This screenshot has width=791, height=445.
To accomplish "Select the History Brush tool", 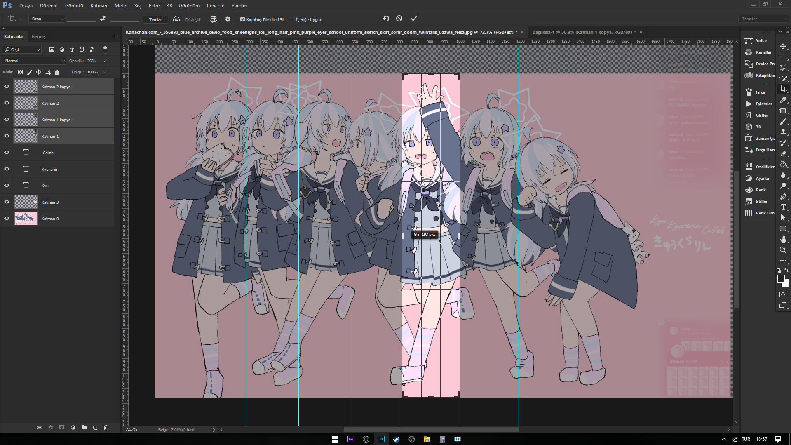I will (783, 143).
